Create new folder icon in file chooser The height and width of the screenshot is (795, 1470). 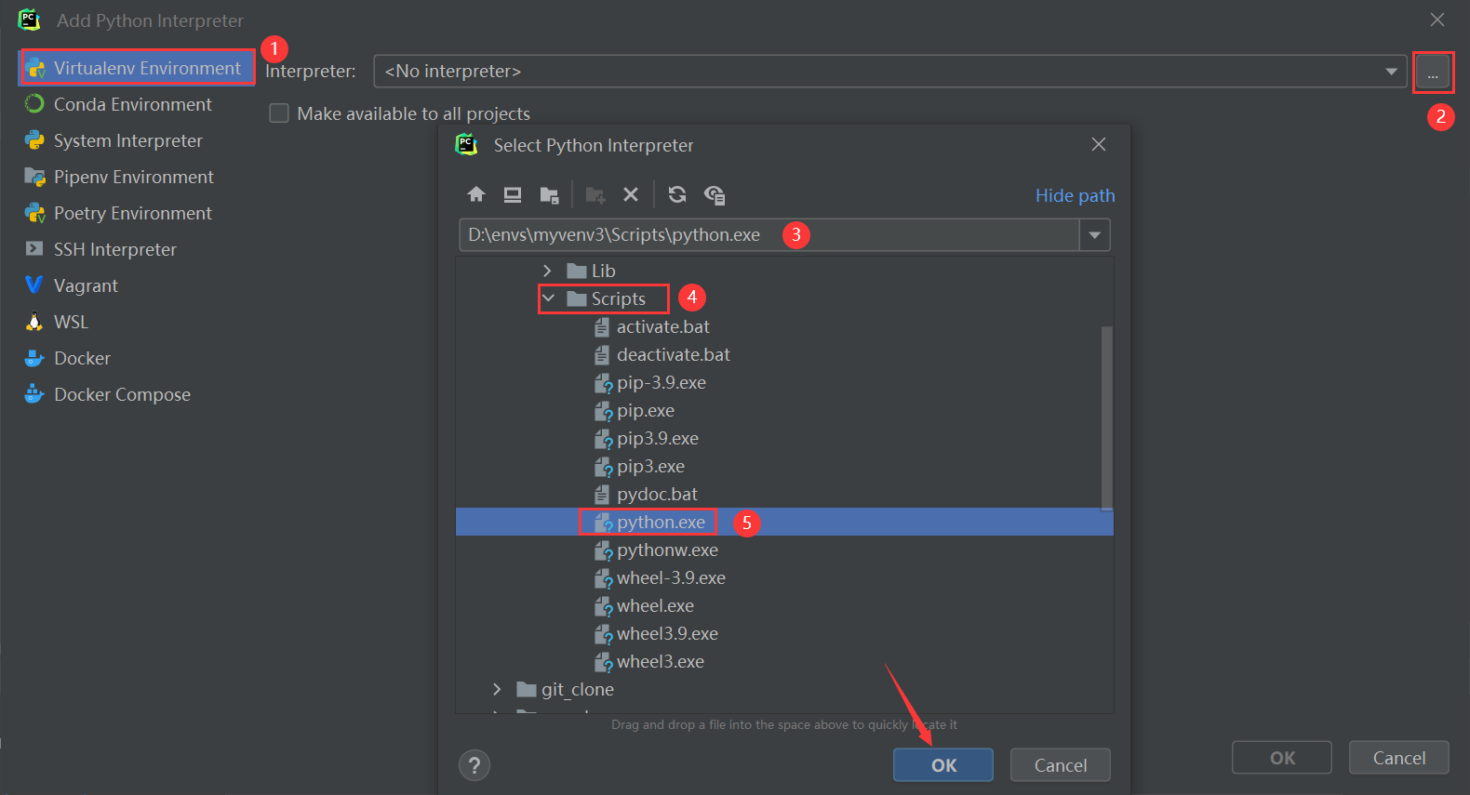tap(595, 194)
